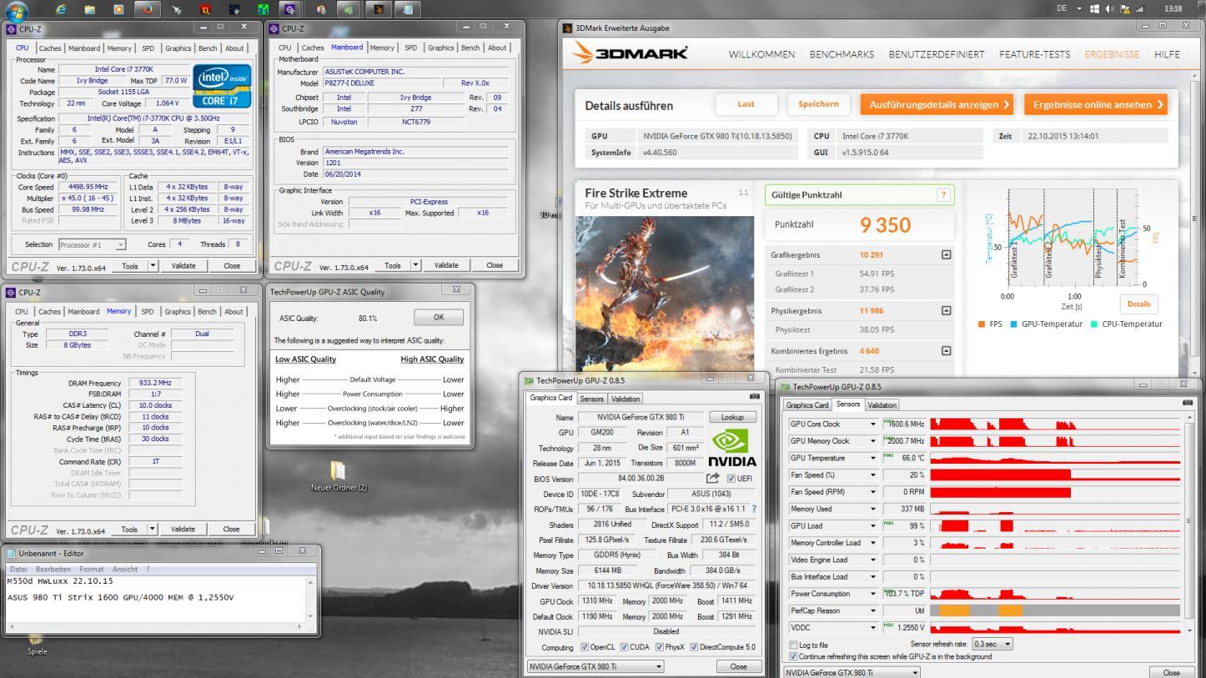Screen dimensions: 1206x678
Task: Click the Fire Strike Extreme thumbnail image
Action: (664, 293)
